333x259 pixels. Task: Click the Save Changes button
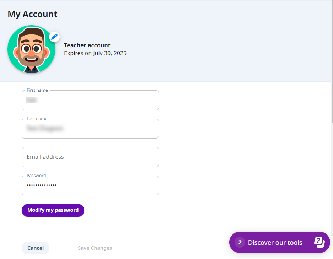[x=95, y=248]
